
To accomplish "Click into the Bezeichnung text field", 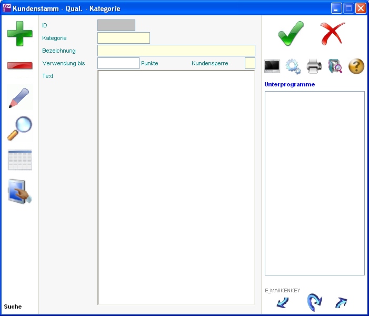I will tap(176, 51).
